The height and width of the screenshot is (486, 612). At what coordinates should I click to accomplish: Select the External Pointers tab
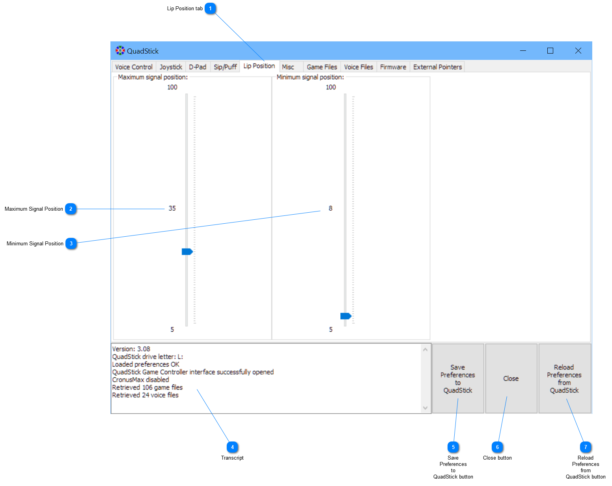[437, 67]
